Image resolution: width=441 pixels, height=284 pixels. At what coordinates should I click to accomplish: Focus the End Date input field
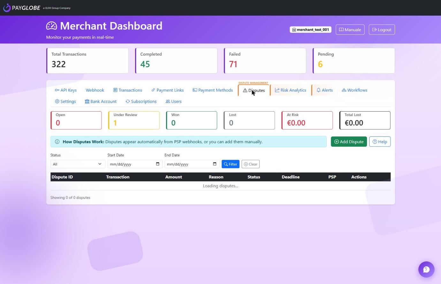192,164
